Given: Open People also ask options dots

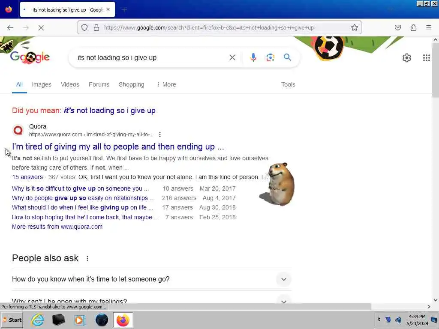Looking at the screenshot, I should pyautogui.click(x=87, y=258).
